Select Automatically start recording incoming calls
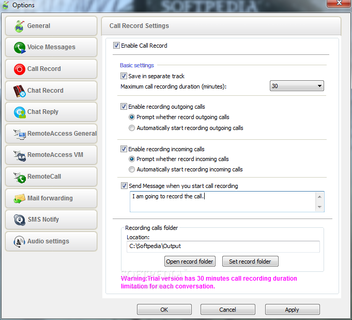Screen dimensions: 352x320 132,169
